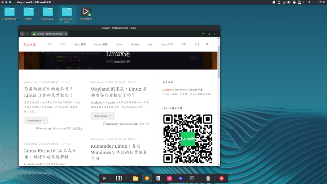Viewport: 327px width, 184px height.
Task: Click the website search magnifier icon
Action: (207, 44)
